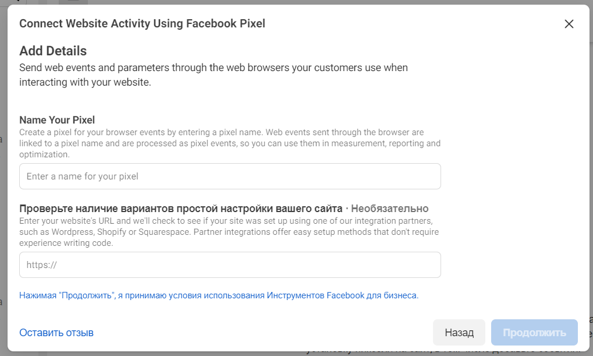Focus the https:// website URL field
The width and height of the screenshot is (593, 356).
[x=230, y=265]
